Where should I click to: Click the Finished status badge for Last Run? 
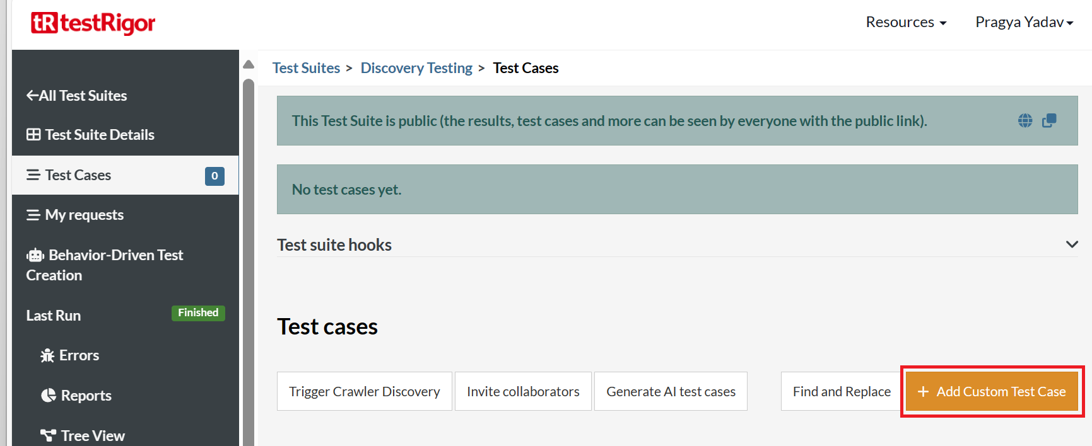tap(198, 313)
